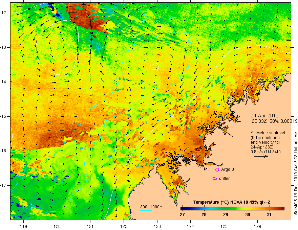Click the IMOS copyright timestamp on the right edge
The width and height of the screenshot is (298, 230).
click(296, 173)
